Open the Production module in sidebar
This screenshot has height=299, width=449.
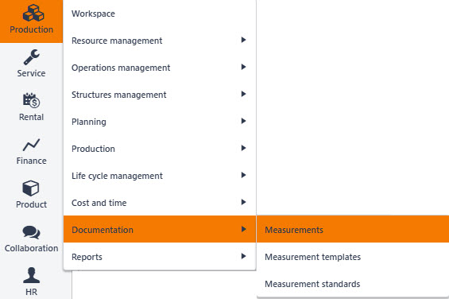[x=31, y=21]
